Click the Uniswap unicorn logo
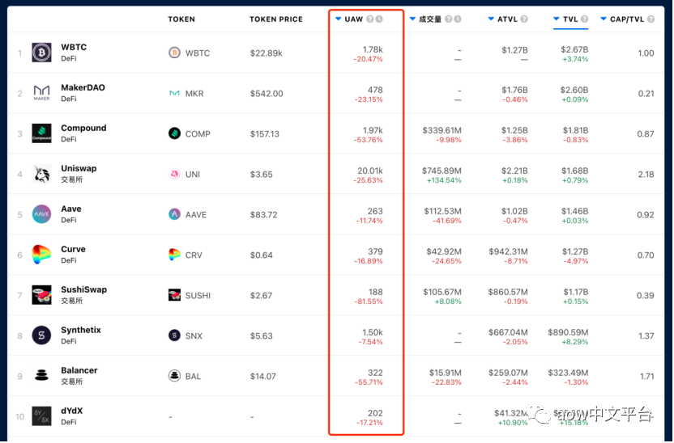The height and width of the screenshot is (443, 674). [41, 174]
